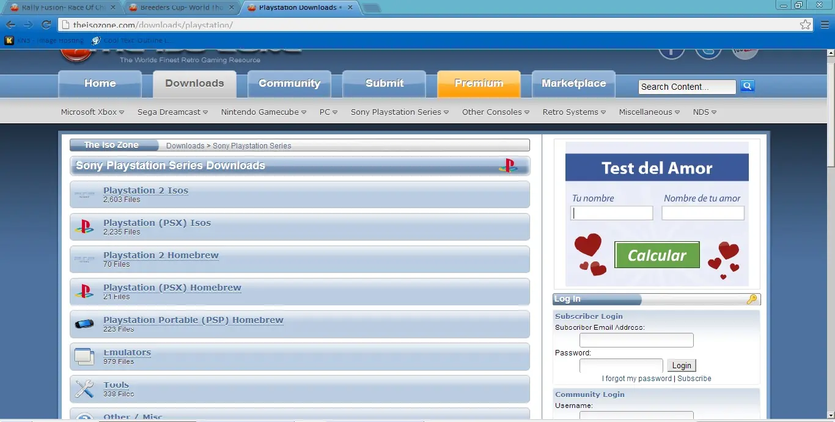Screen dimensions: 835x422
Task: Expand the Sony Playstation Series dropdown
Action: pyautogui.click(x=400, y=112)
